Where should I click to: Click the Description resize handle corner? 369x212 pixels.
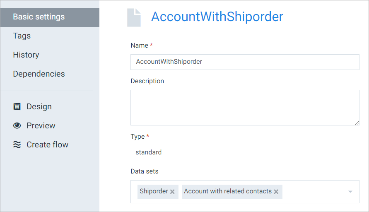pos(357,123)
